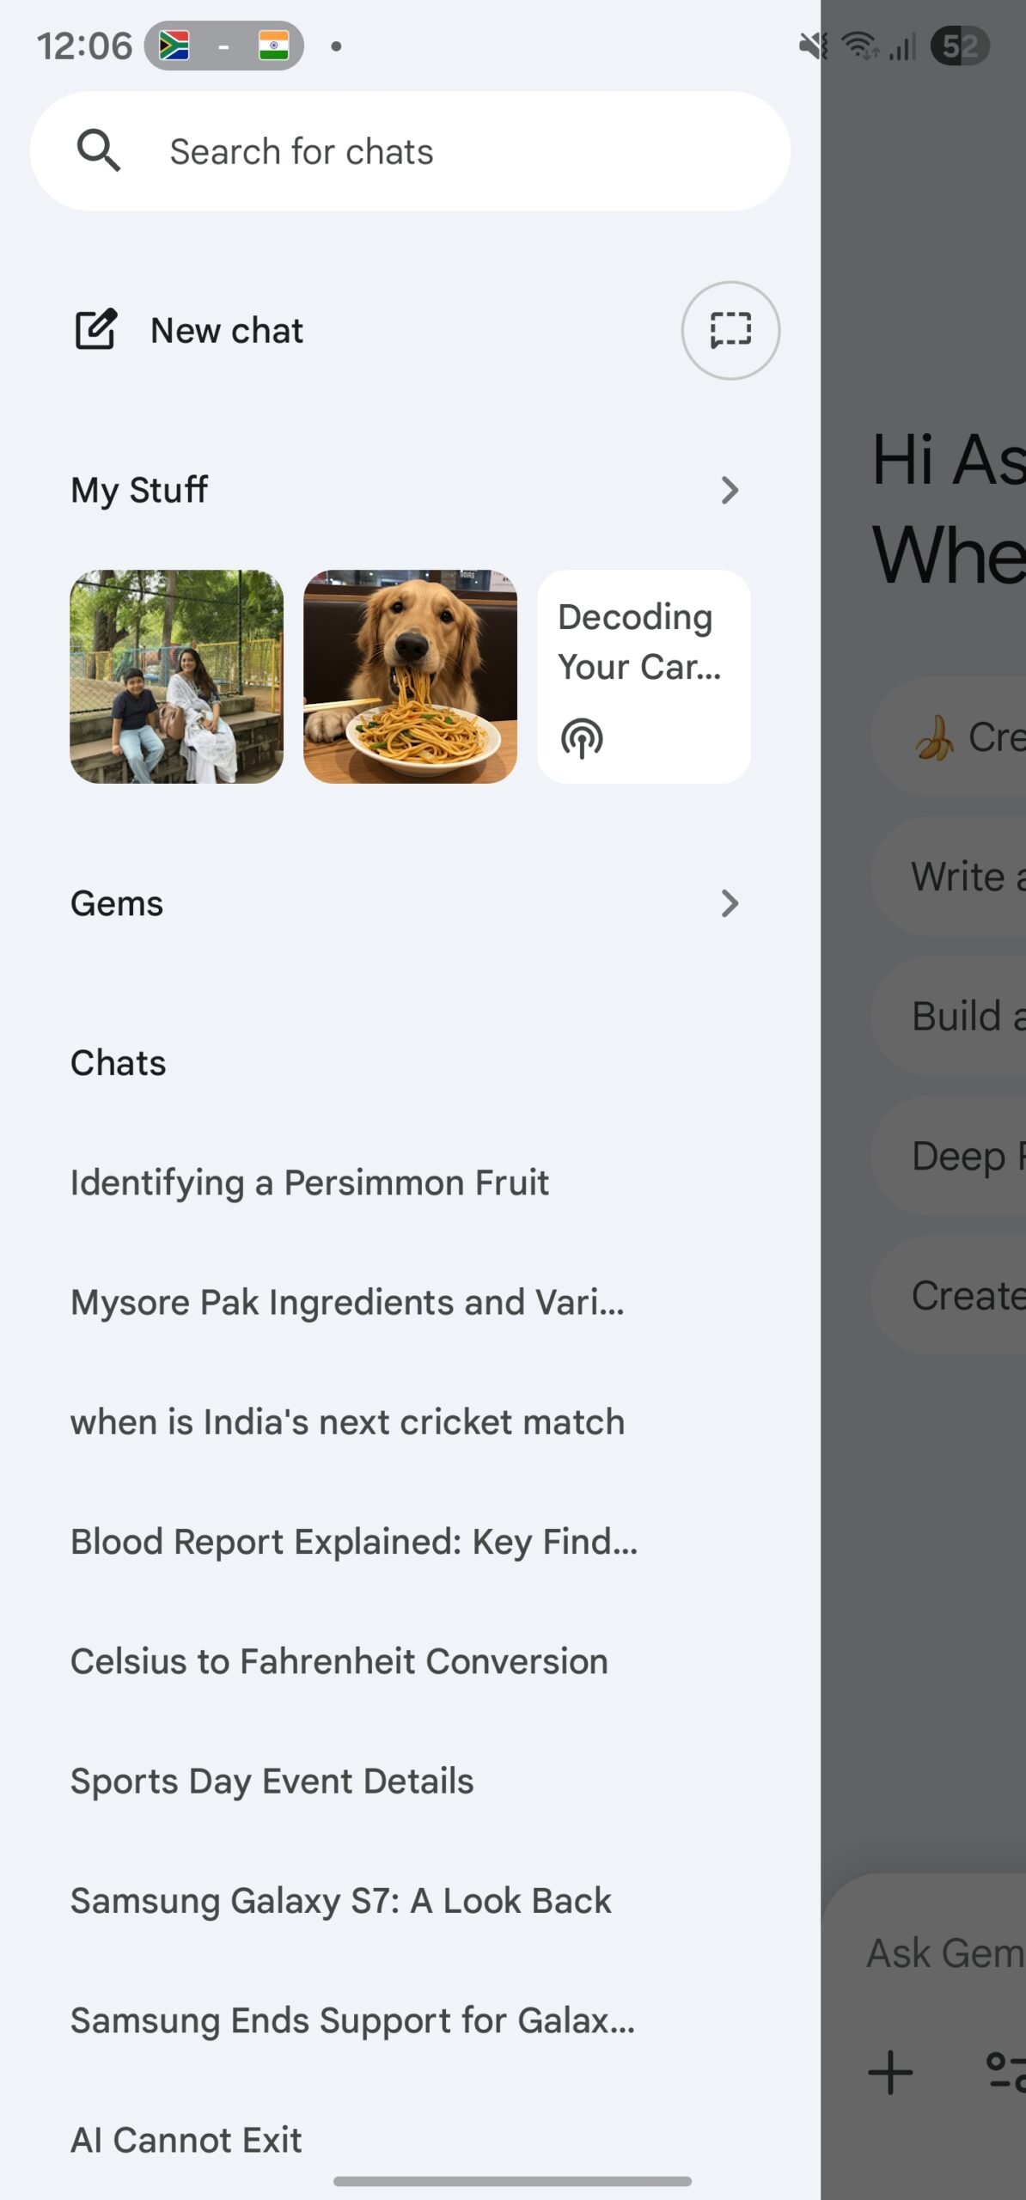Open the dog eating noodles image
Viewport: 1026px width, 2200px height.
410,676
